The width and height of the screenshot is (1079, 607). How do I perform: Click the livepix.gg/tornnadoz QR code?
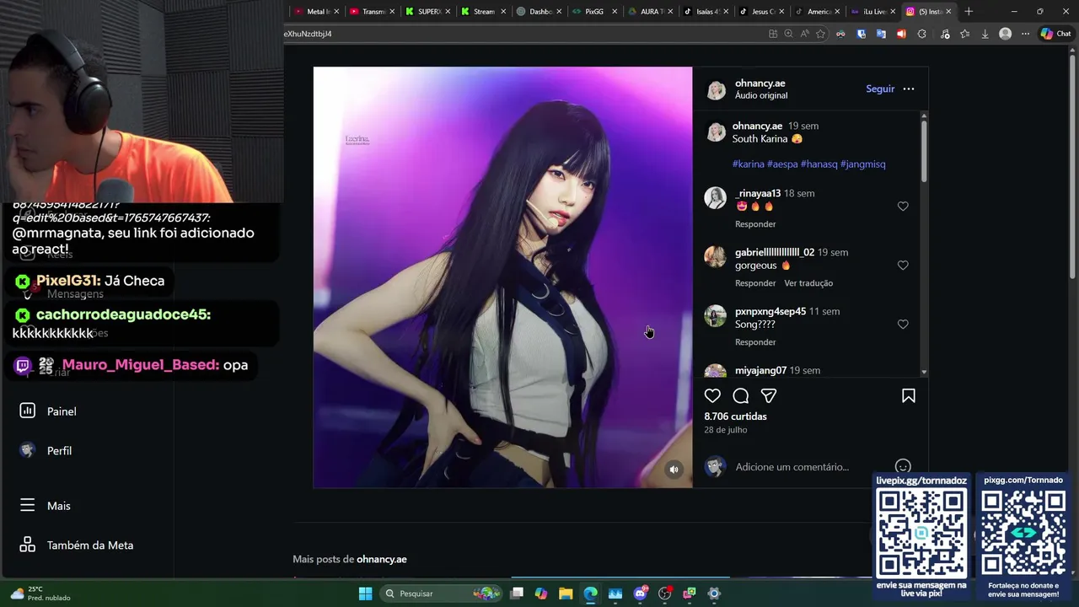921,533
